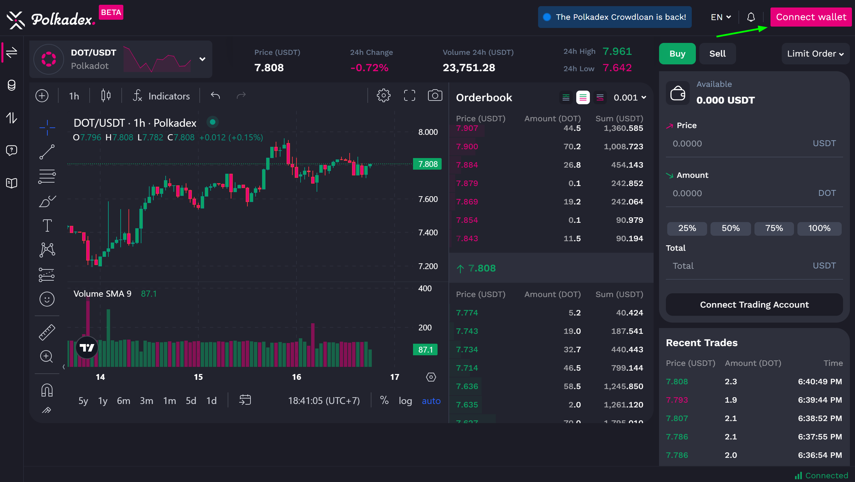Open the candlestick chart style icon
Screen dimensions: 855x482
[106, 96]
